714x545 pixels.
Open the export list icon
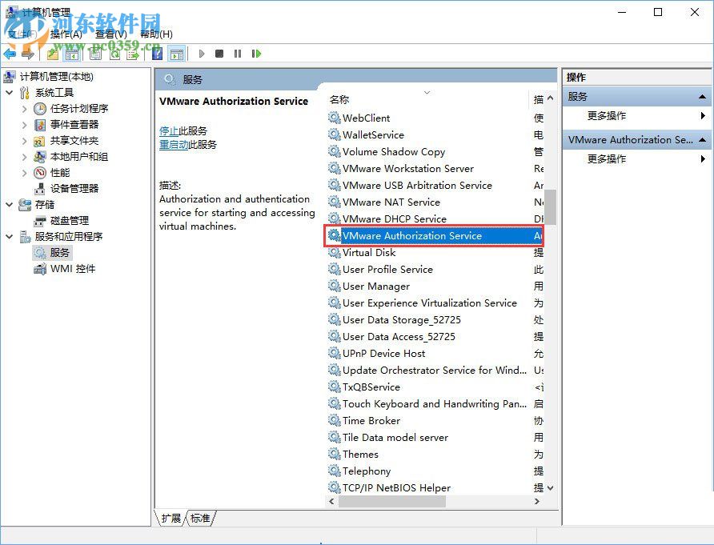tap(132, 54)
